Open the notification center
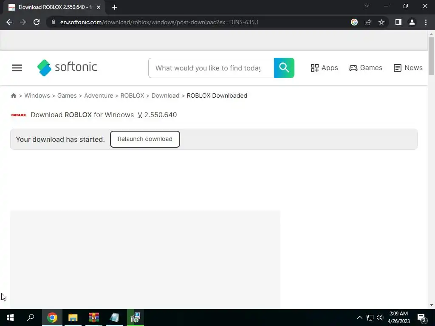The height and width of the screenshot is (326, 435). tap(422, 318)
